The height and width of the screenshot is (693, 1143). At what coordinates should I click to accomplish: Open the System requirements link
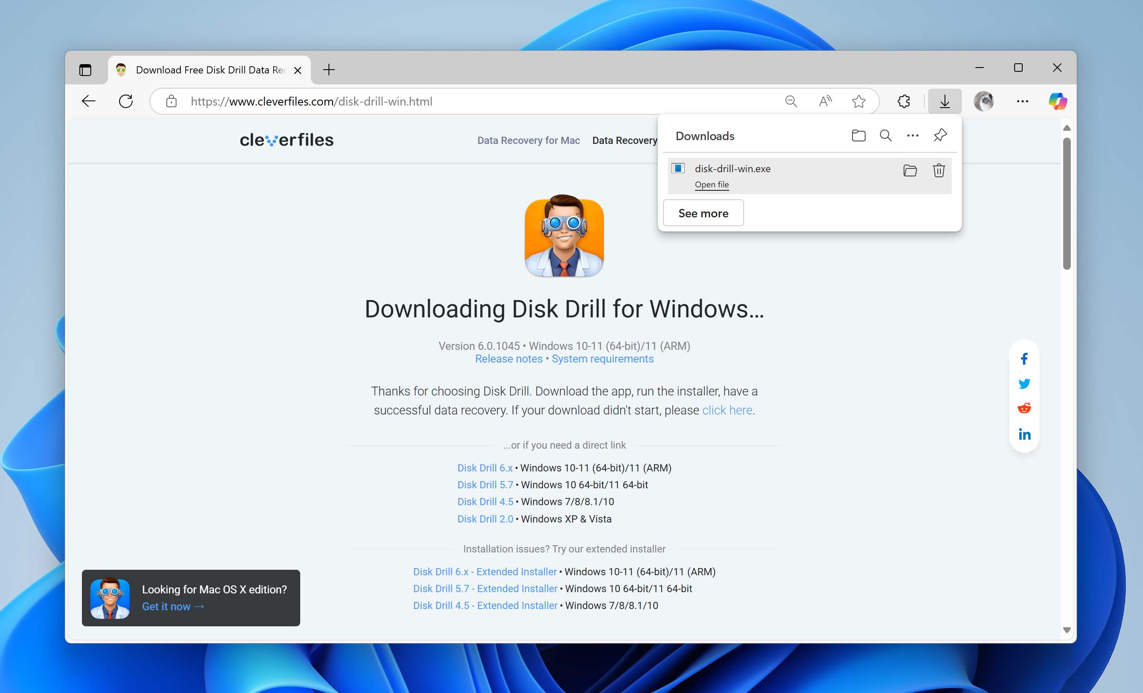coord(602,359)
